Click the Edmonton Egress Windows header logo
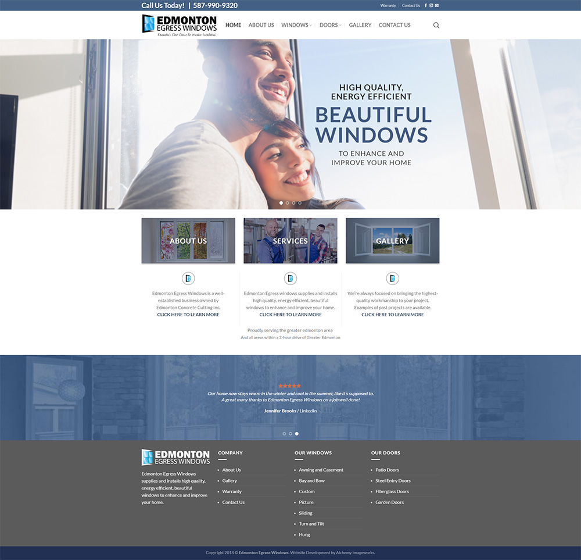This screenshot has width=581, height=560. tap(180, 25)
